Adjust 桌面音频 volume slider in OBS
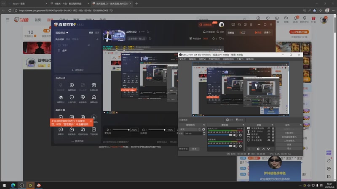The image size is (337, 189). point(220,146)
